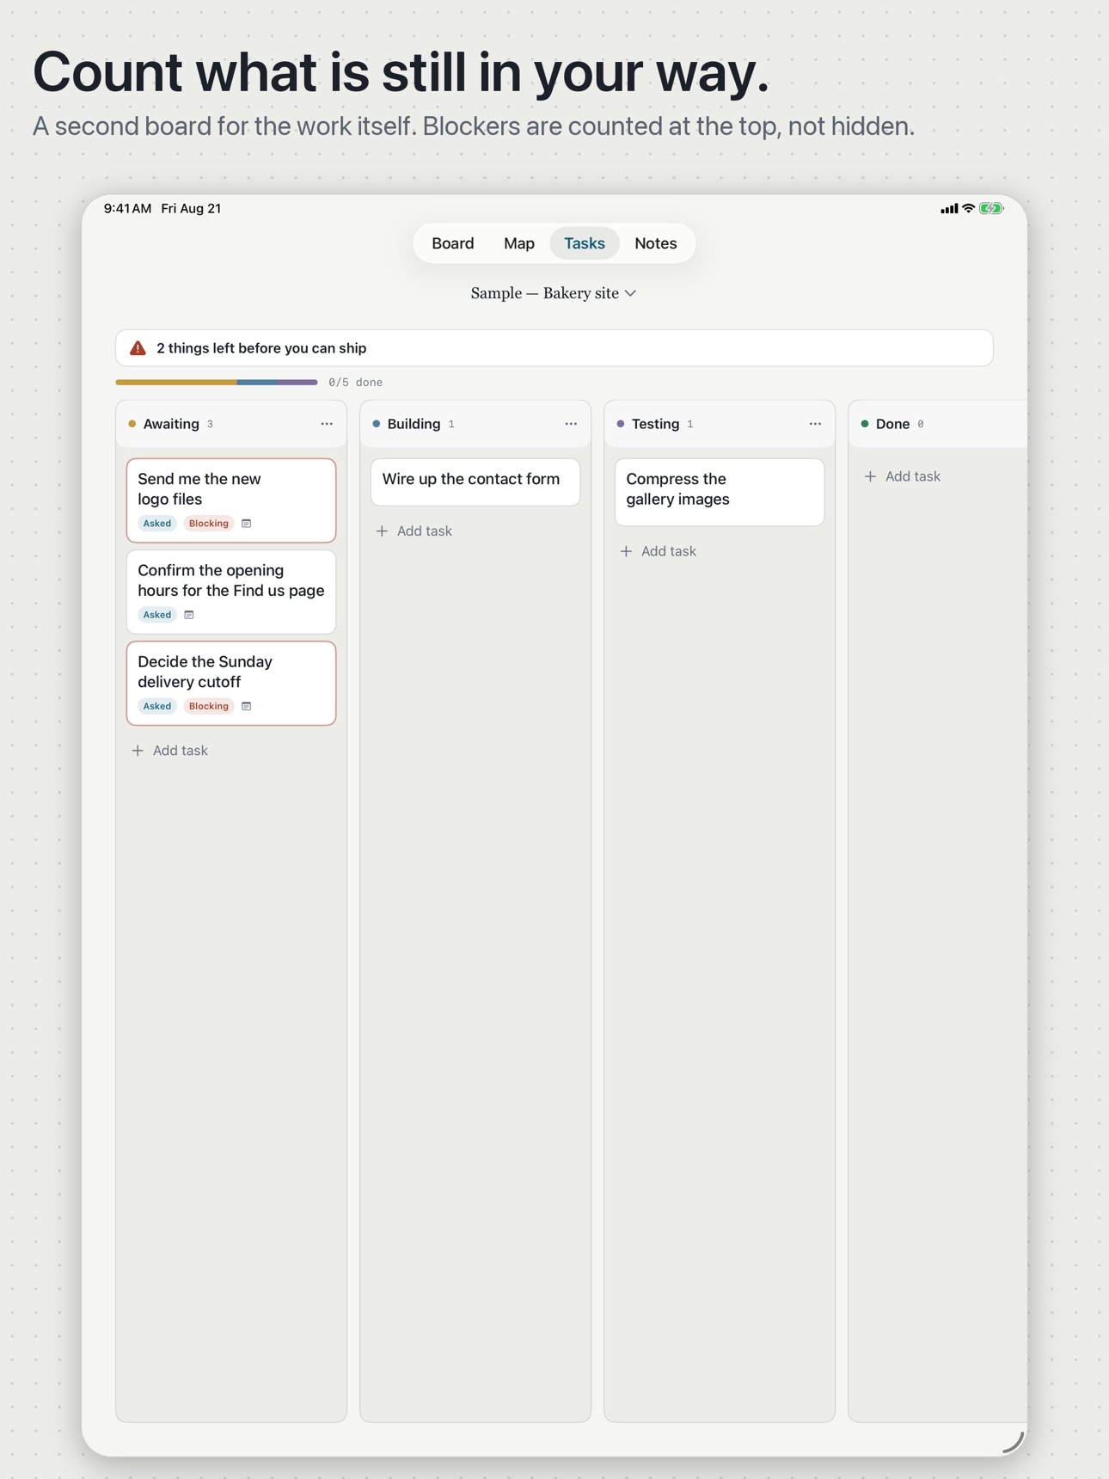
Task: Select the Tasks tab
Action: click(585, 243)
